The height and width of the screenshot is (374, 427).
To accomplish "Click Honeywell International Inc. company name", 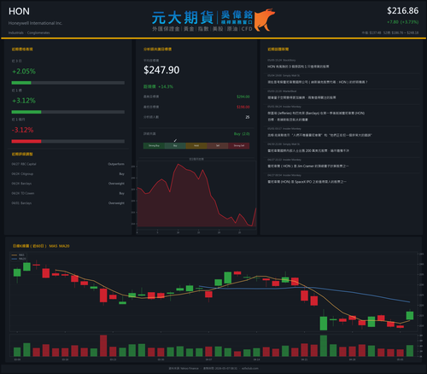I will point(35,23).
